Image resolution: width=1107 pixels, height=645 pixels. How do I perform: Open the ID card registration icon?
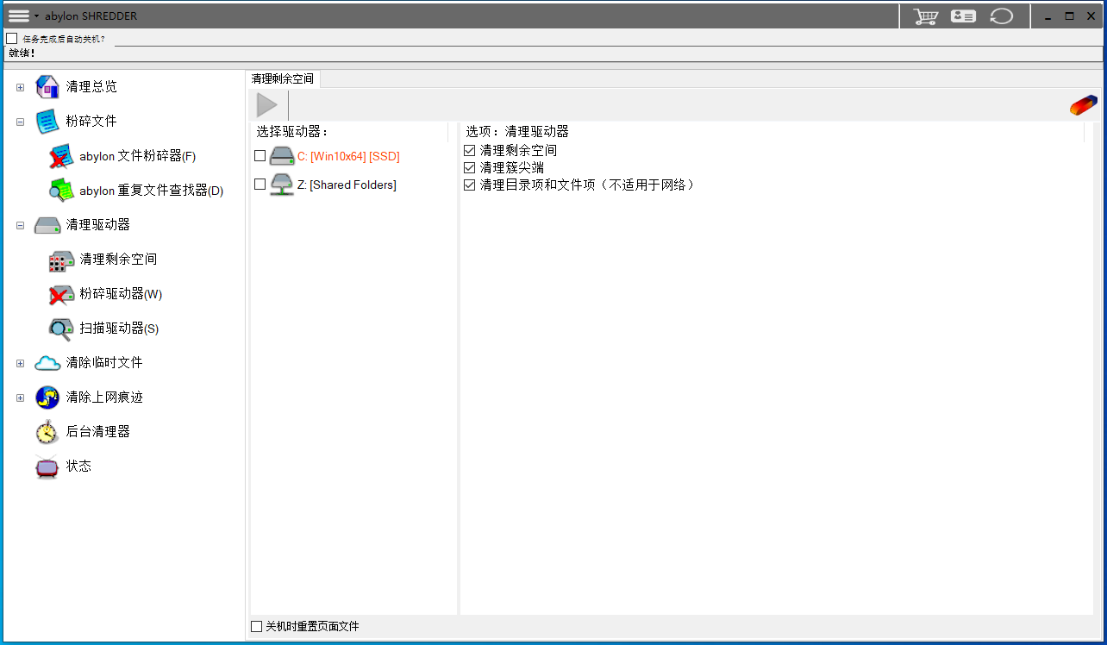(963, 16)
